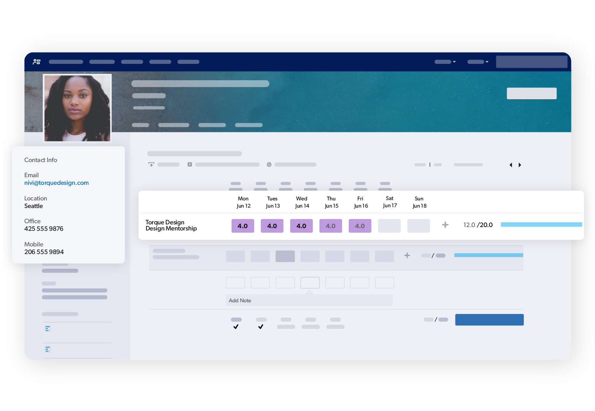Open the document icon in the left sidebar
This screenshot has width=595, height=411.
(x=48, y=328)
